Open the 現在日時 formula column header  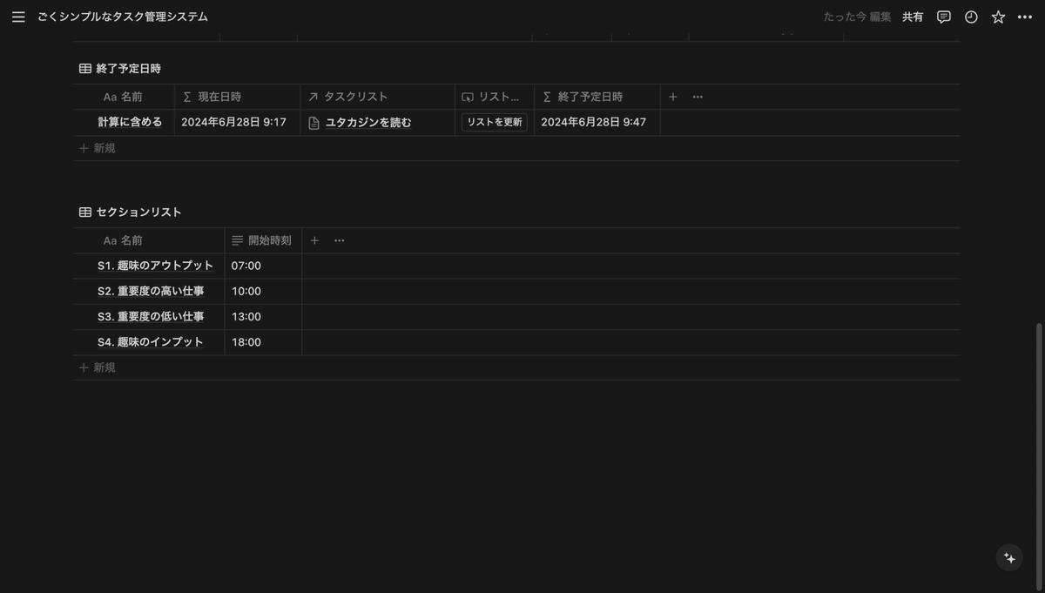[237, 97]
